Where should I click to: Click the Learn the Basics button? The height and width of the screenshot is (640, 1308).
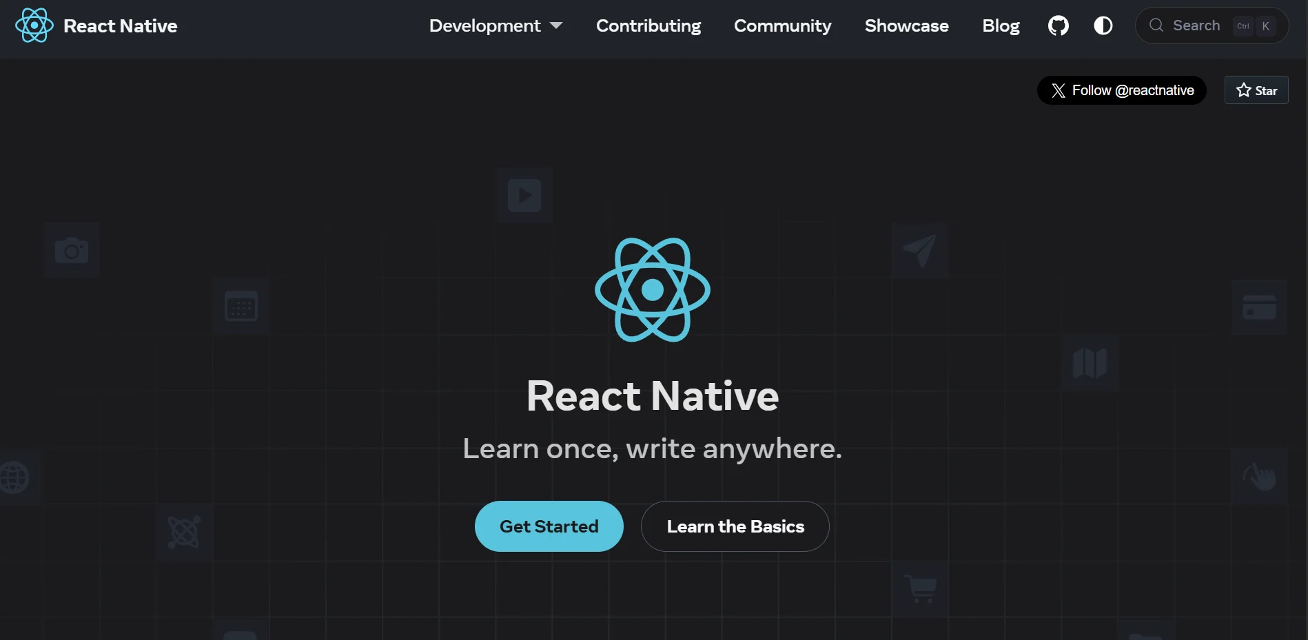(735, 526)
